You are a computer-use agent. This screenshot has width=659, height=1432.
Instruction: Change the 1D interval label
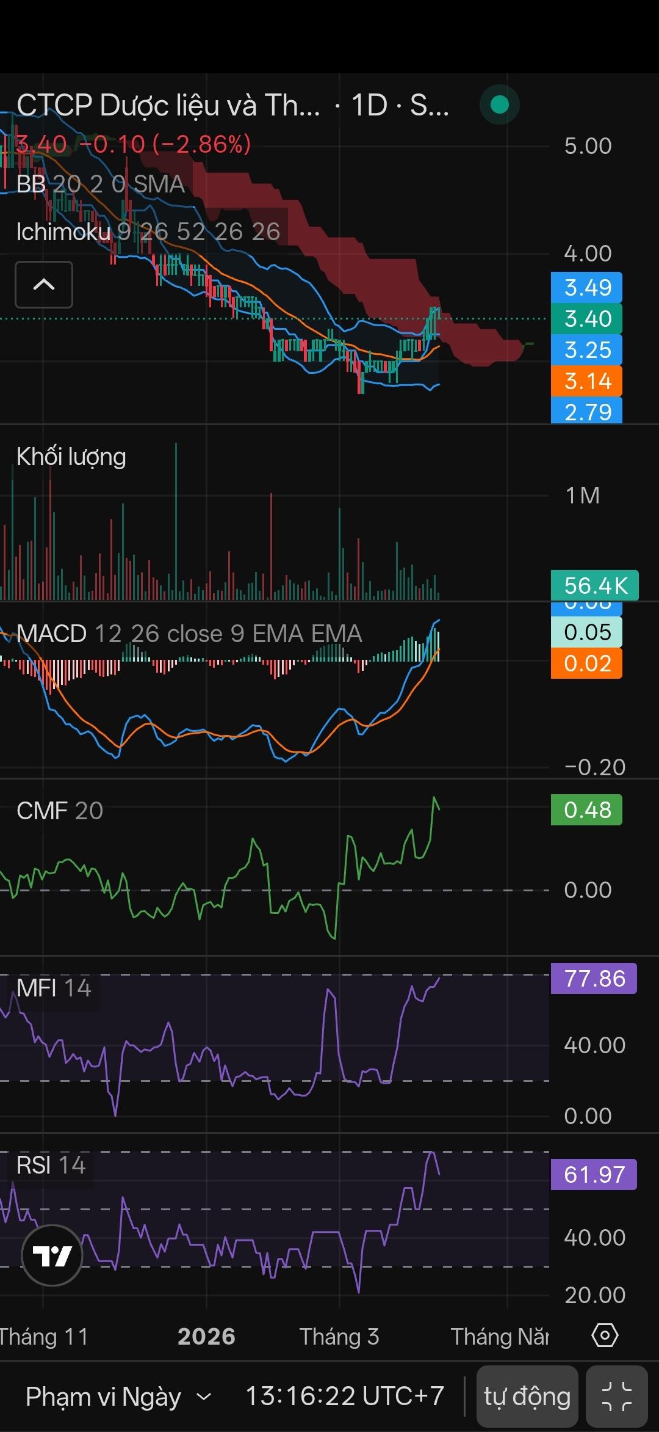pyautogui.click(x=369, y=106)
